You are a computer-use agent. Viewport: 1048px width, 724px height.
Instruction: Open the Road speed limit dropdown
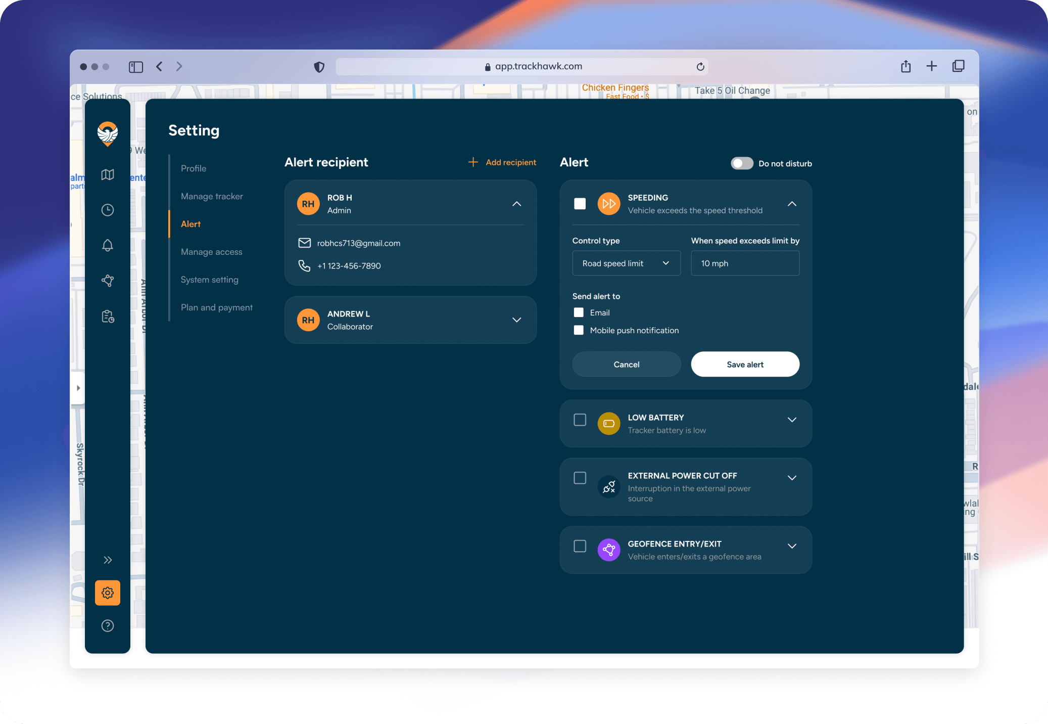(626, 263)
